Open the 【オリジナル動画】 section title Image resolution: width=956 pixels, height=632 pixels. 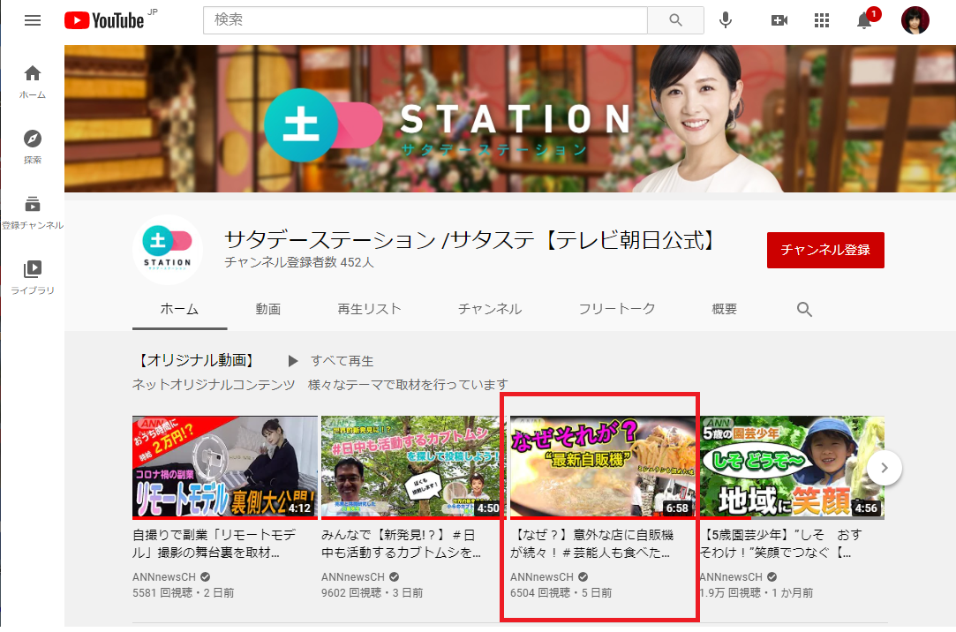(196, 360)
